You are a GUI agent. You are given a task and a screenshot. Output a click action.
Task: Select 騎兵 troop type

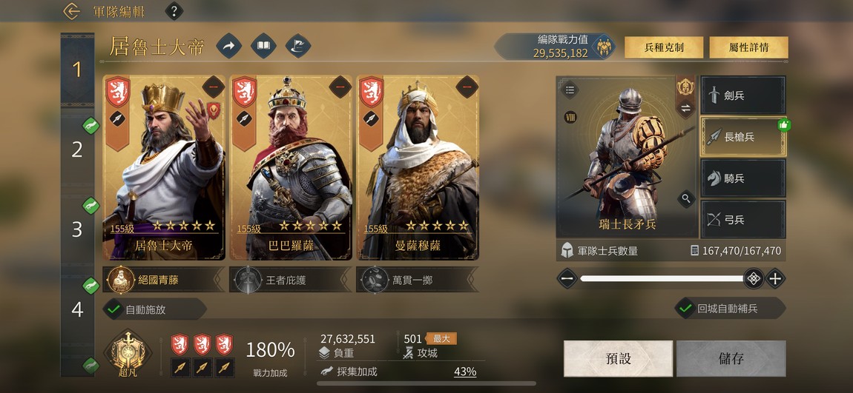[x=743, y=178]
